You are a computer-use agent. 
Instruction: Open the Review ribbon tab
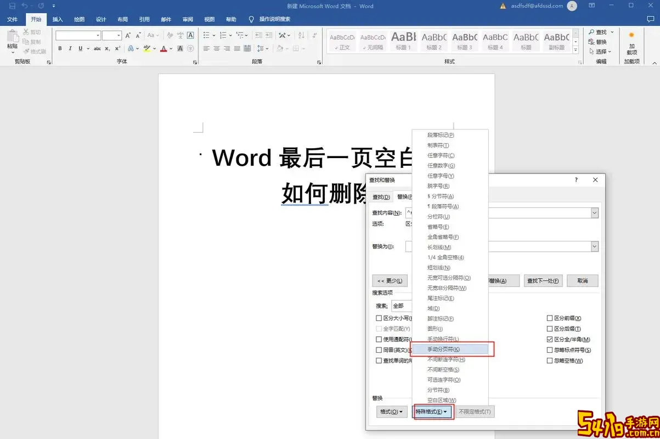(x=188, y=19)
